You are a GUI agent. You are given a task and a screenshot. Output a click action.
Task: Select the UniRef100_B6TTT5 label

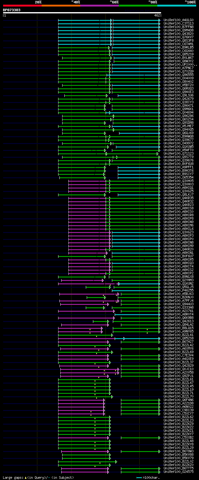point(178,468)
